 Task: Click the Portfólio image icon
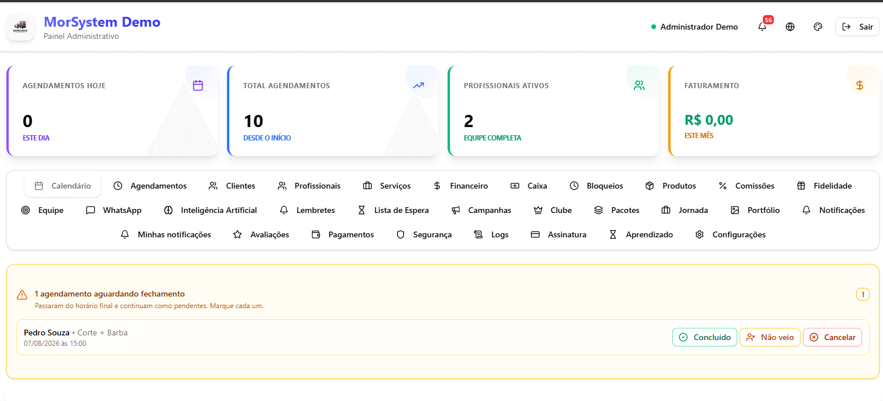click(x=735, y=210)
